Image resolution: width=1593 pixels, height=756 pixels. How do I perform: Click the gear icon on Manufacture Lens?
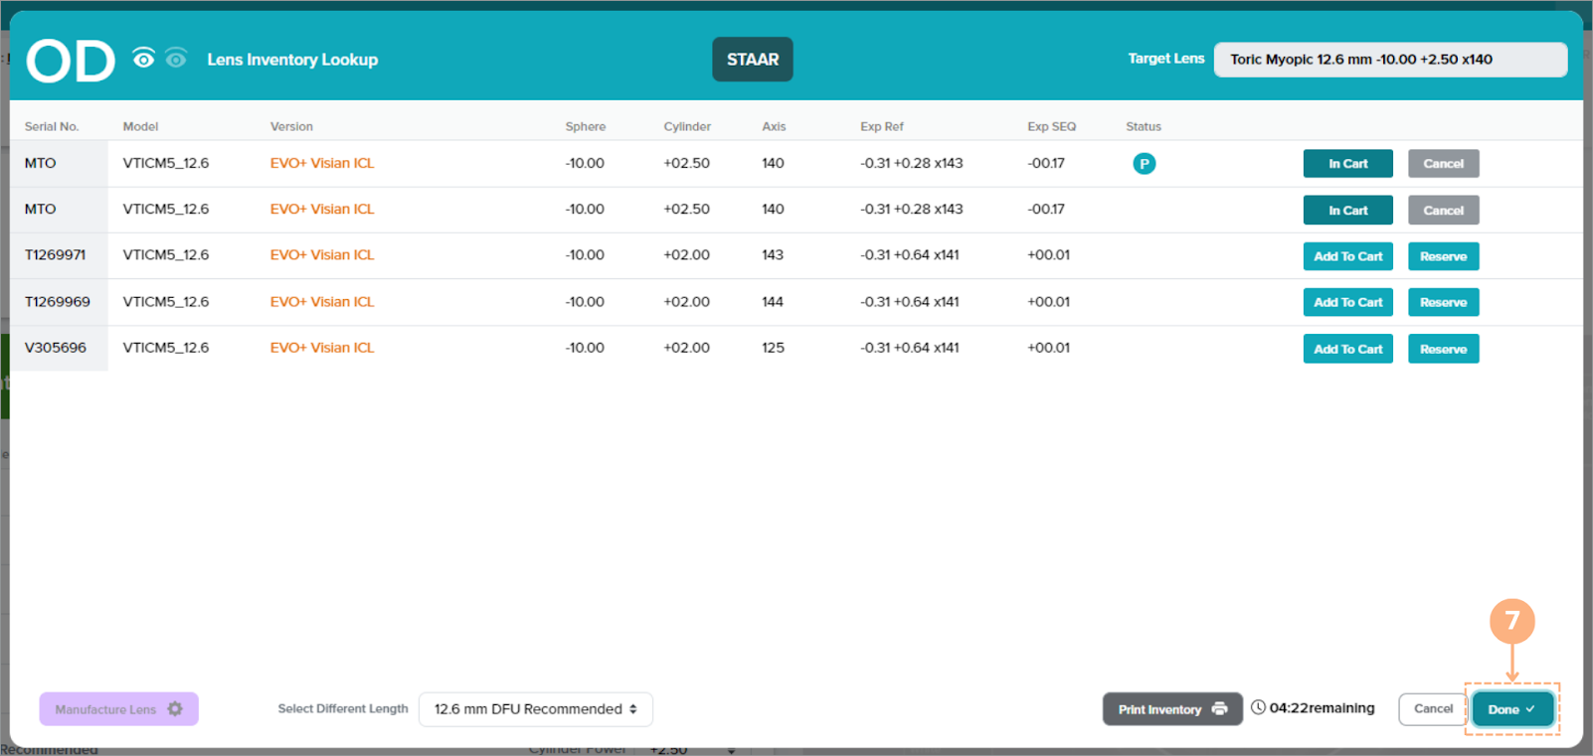(175, 709)
